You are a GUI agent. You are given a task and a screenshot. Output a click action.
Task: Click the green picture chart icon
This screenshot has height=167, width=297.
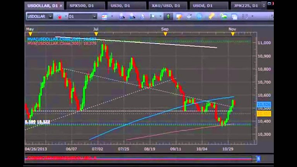(x=224, y=17)
